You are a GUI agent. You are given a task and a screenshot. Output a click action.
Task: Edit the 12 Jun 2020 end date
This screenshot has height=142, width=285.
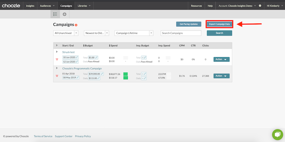coord(71,61)
